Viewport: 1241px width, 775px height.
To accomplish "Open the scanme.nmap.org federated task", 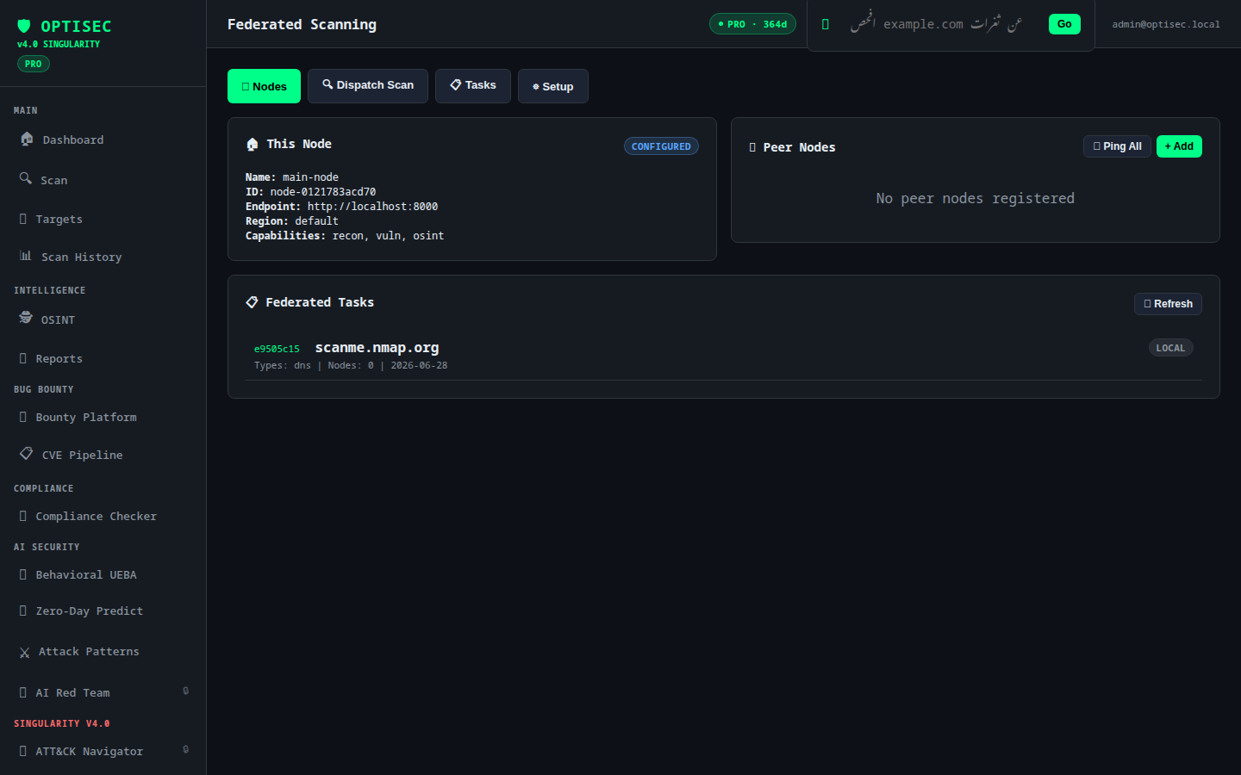I will pos(377,348).
